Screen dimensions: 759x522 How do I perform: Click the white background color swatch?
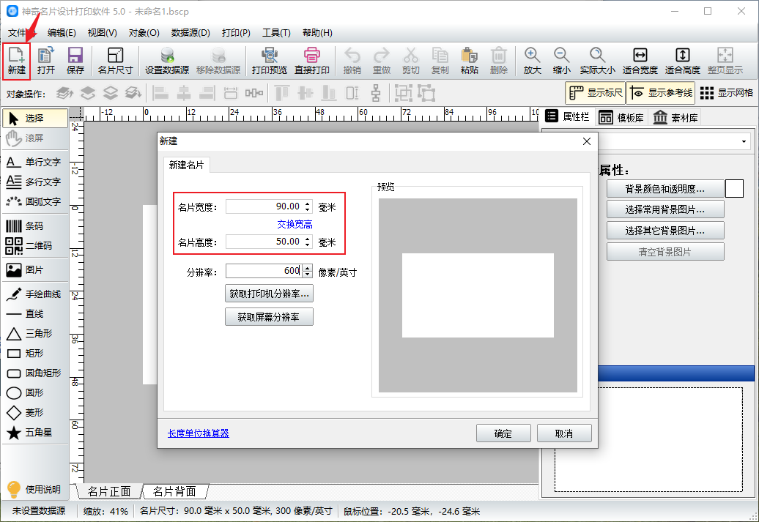click(734, 189)
